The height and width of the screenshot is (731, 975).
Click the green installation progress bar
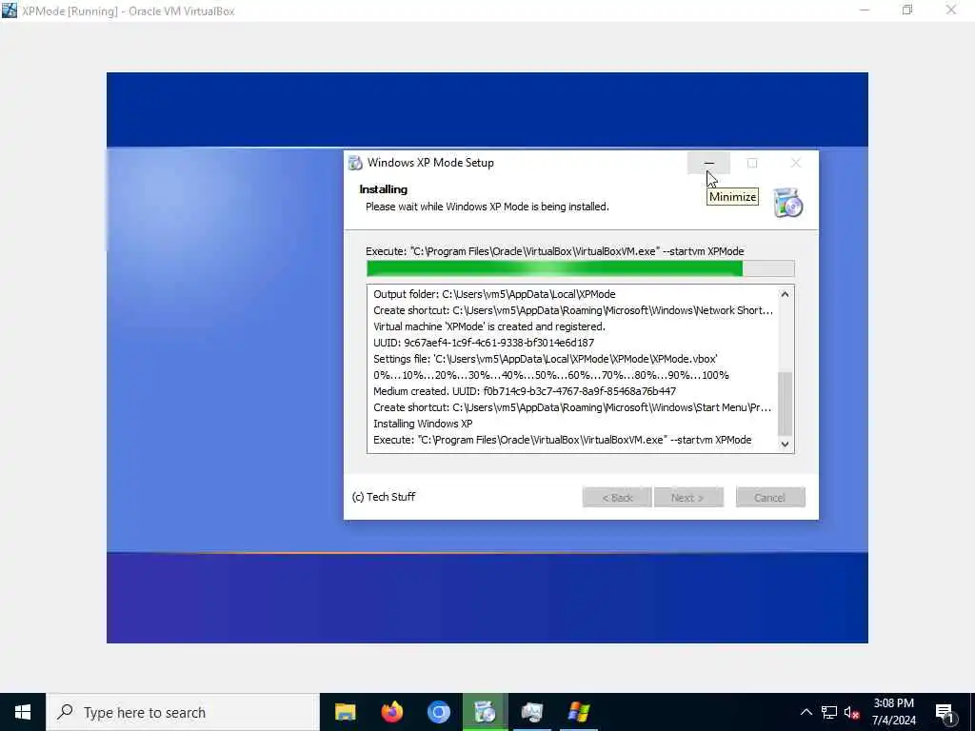point(580,268)
